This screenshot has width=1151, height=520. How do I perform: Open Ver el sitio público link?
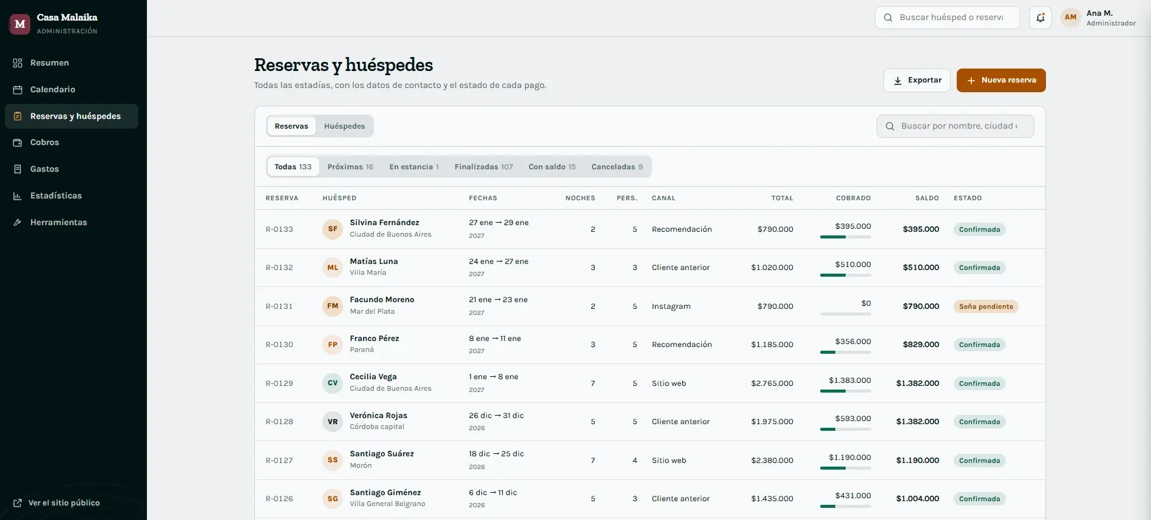pos(56,503)
